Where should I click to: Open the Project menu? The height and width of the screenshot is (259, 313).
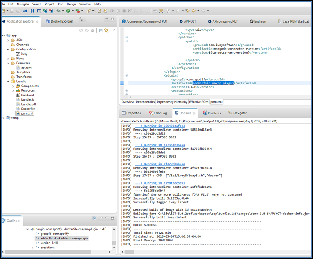pos(50,4)
